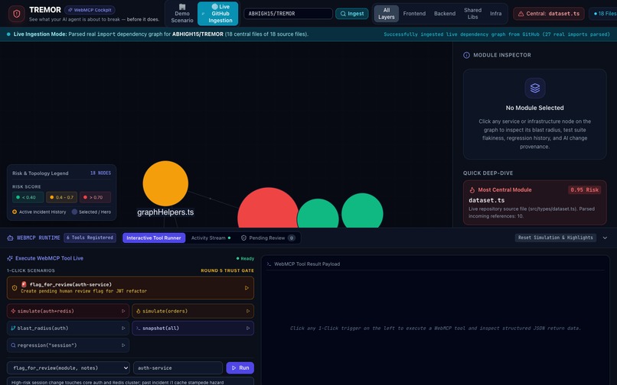Viewport: 617px width, 385px height.
Task: Focus the ABHIGH15/TREMOR repository field
Action: (288, 13)
